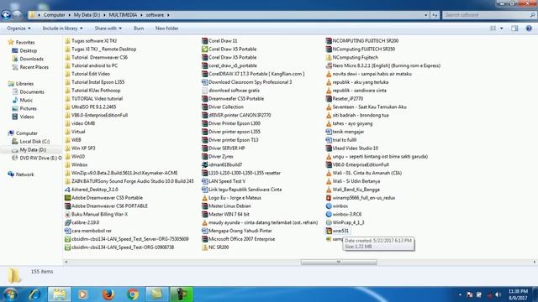Open the Organize menu
The height and width of the screenshot is (302, 538).
(x=18, y=29)
